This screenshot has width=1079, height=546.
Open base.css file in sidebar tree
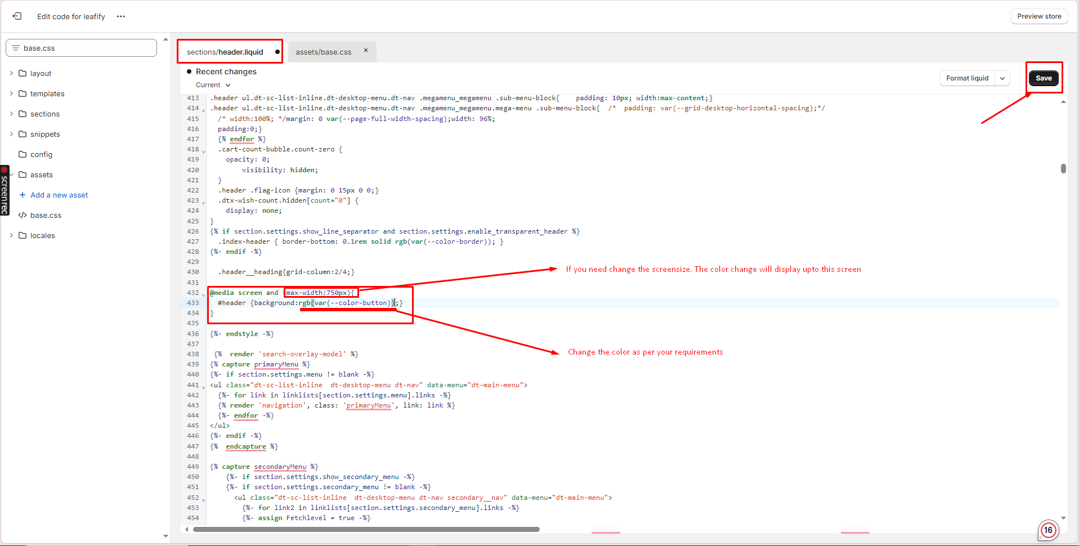click(46, 215)
